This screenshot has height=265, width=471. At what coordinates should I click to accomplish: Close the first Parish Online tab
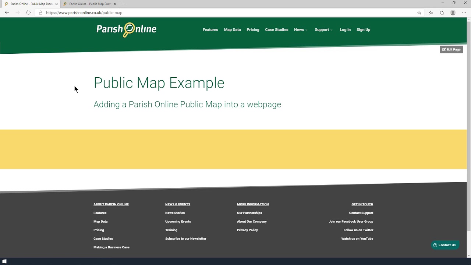[x=56, y=4]
